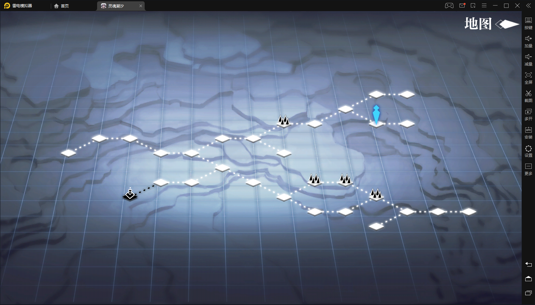This screenshot has height=305, width=535.
Task: Select the black starting node marker
Action: coord(130,195)
